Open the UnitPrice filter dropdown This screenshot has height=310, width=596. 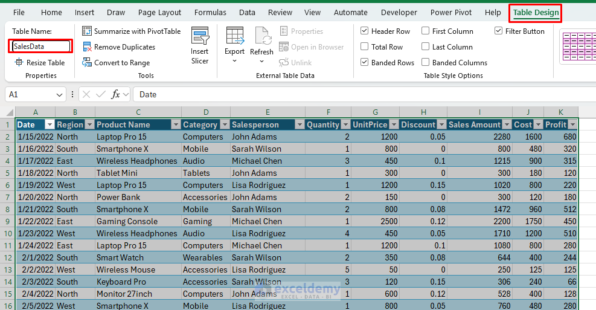point(394,124)
